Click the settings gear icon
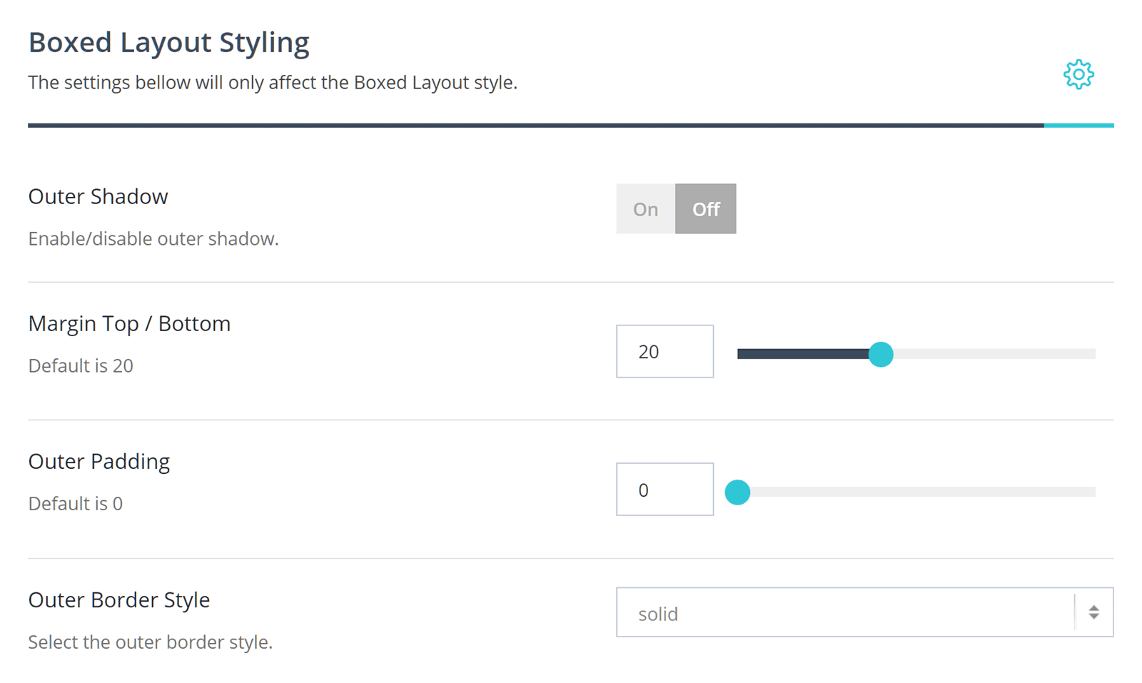The height and width of the screenshot is (683, 1142). tap(1078, 74)
